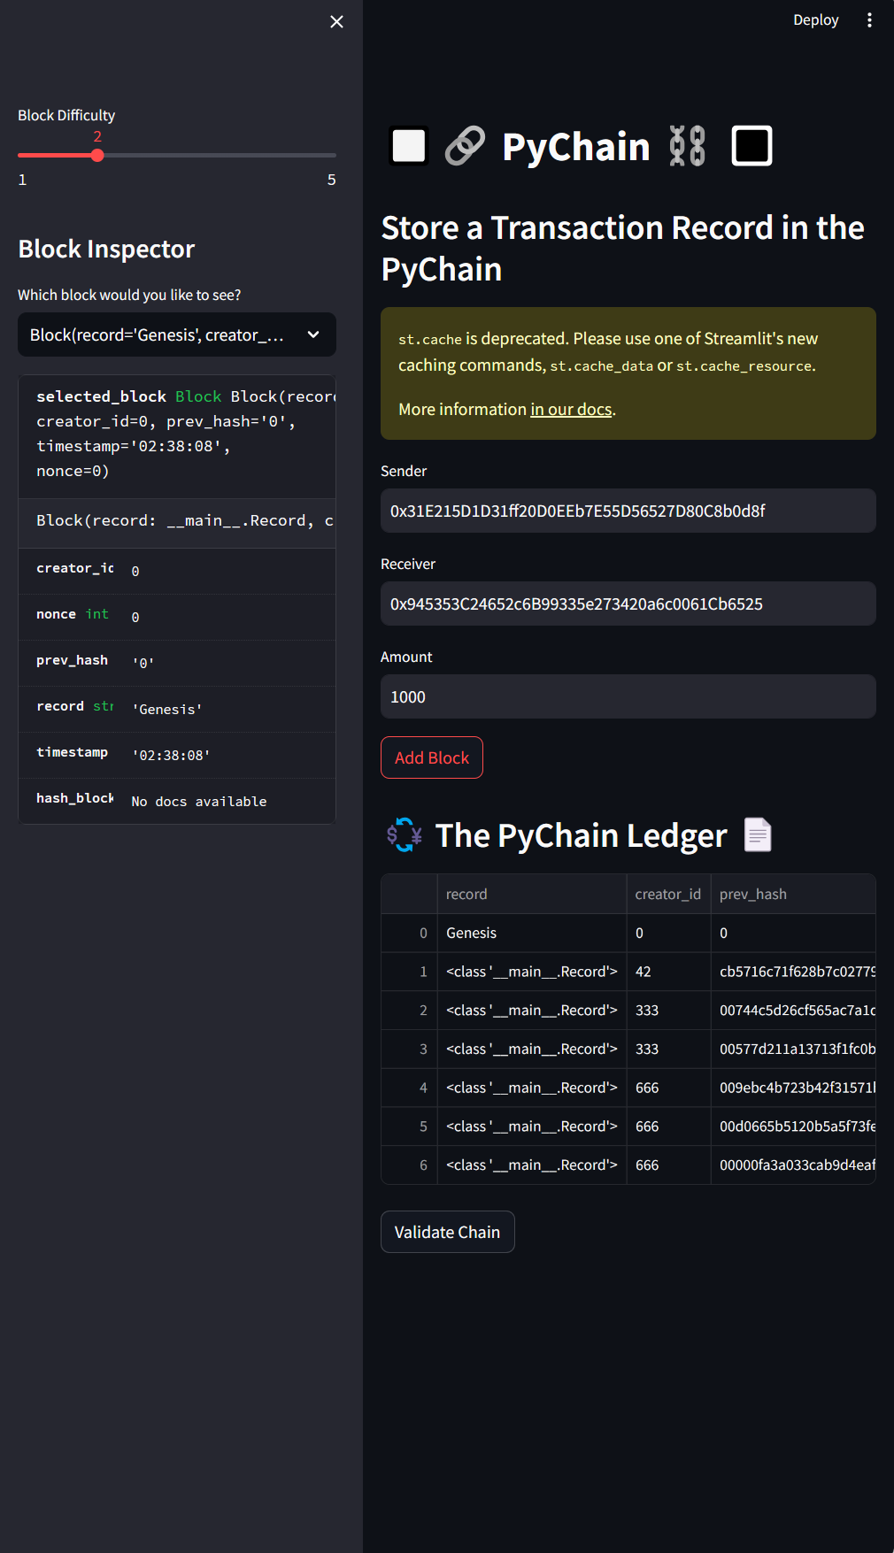The height and width of the screenshot is (1553, 894).
Task: Click the 'creator_id' attribute in inspector
Action: point(75,568)
